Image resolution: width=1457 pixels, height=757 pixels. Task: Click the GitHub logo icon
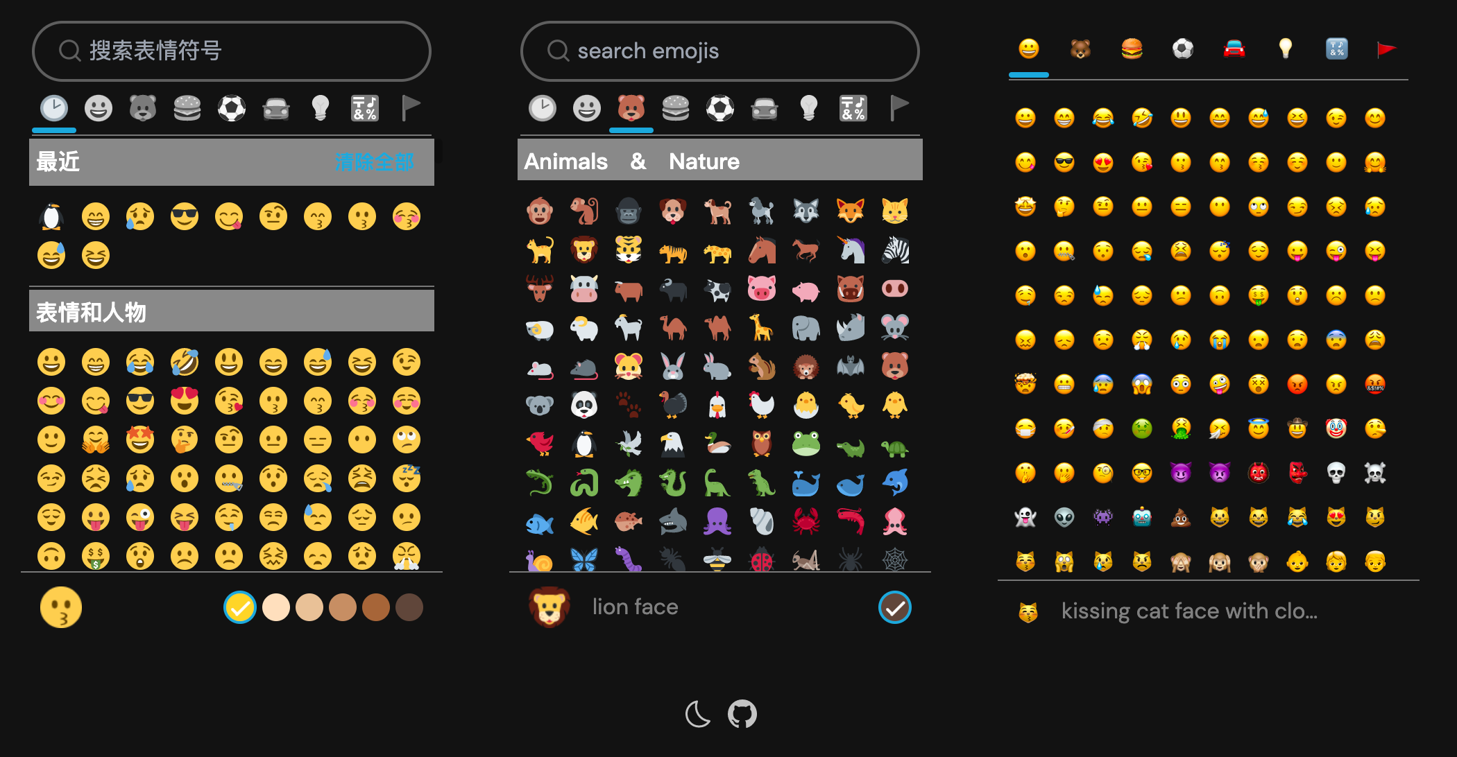click(x=742, y=713)
